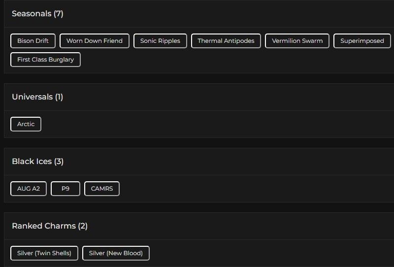Choose the CAMRS black ice tag
Image resolution: width=394 pixels, height=267 pixels.
pos(102,189)
